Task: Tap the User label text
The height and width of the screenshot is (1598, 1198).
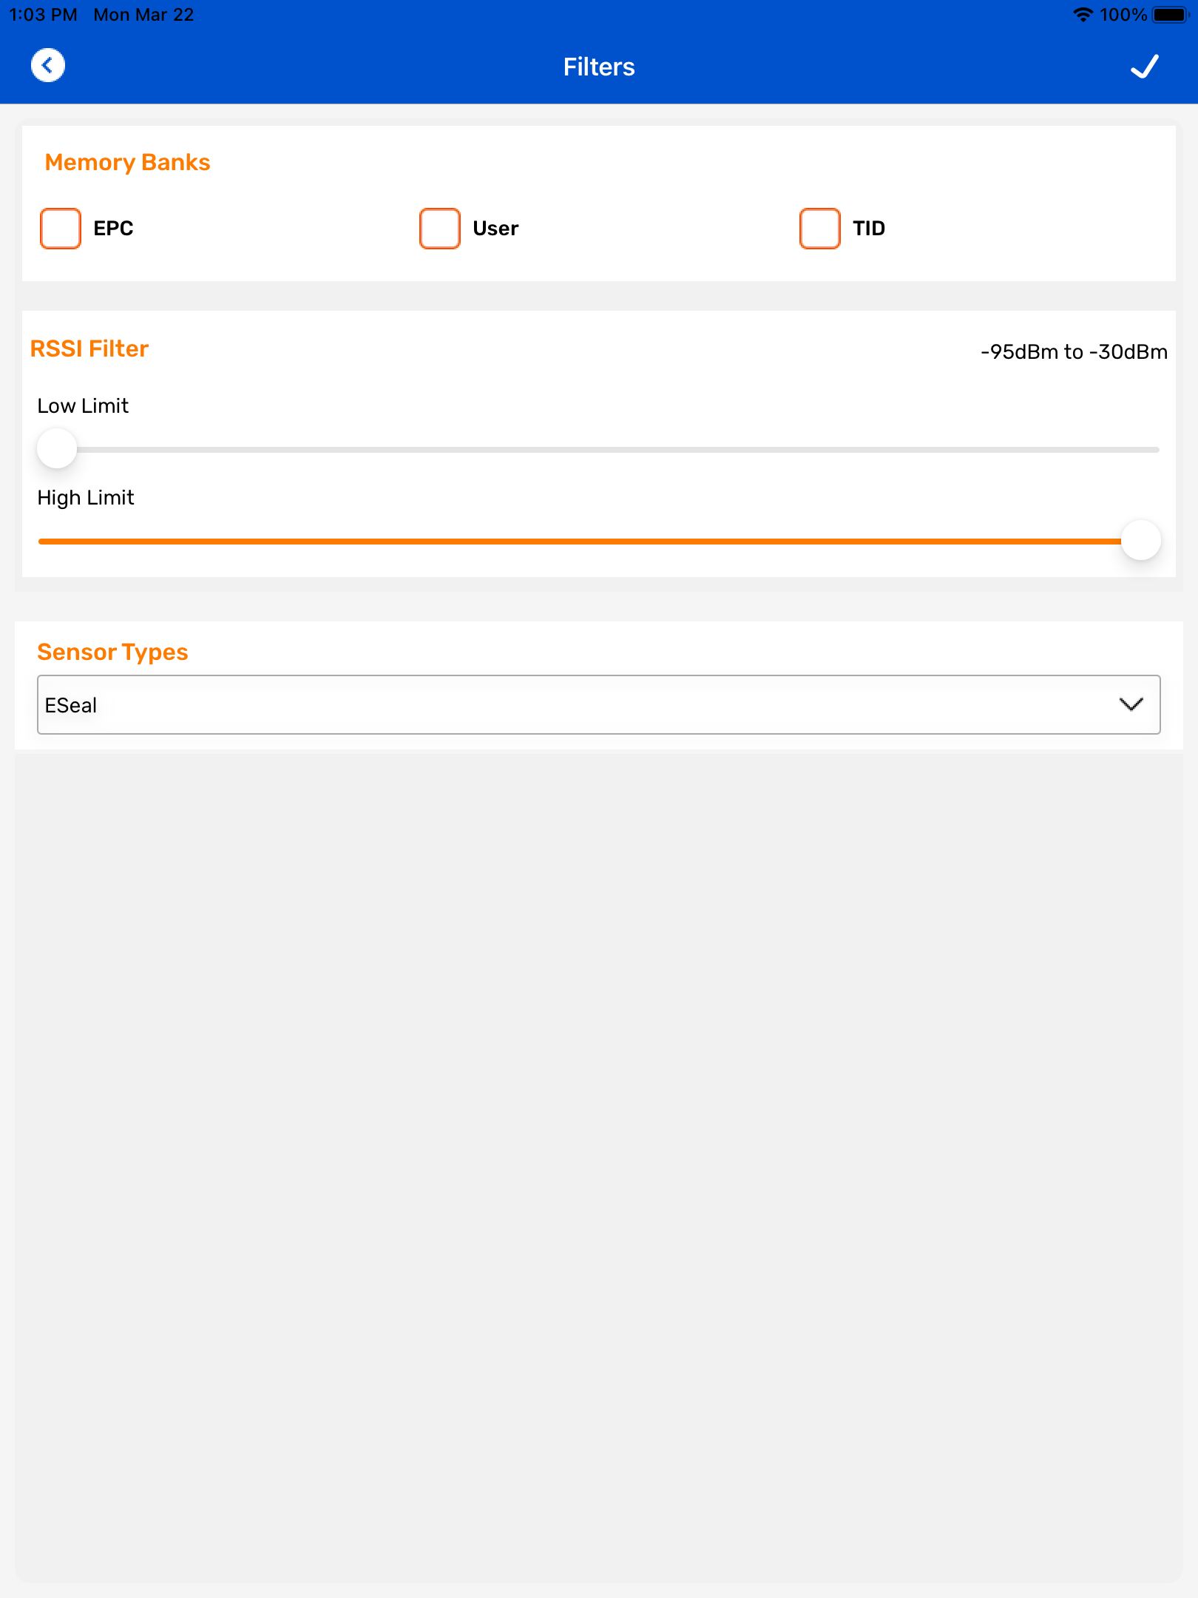Action: point(495,229)
